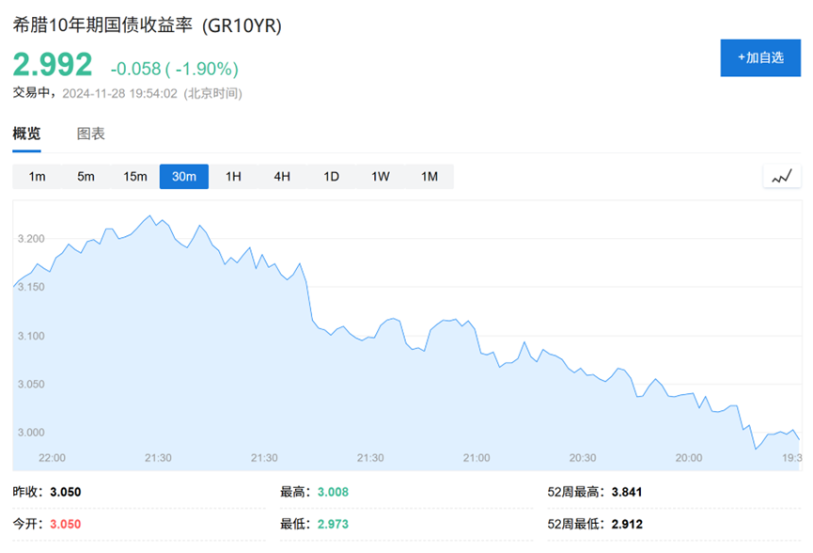
Task: Select the 5m chart interval
Action: tap(86, 176)
